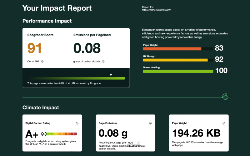Click the green percentile progress bar
Viewport: 250px width, 156px height.
point(76,78)
